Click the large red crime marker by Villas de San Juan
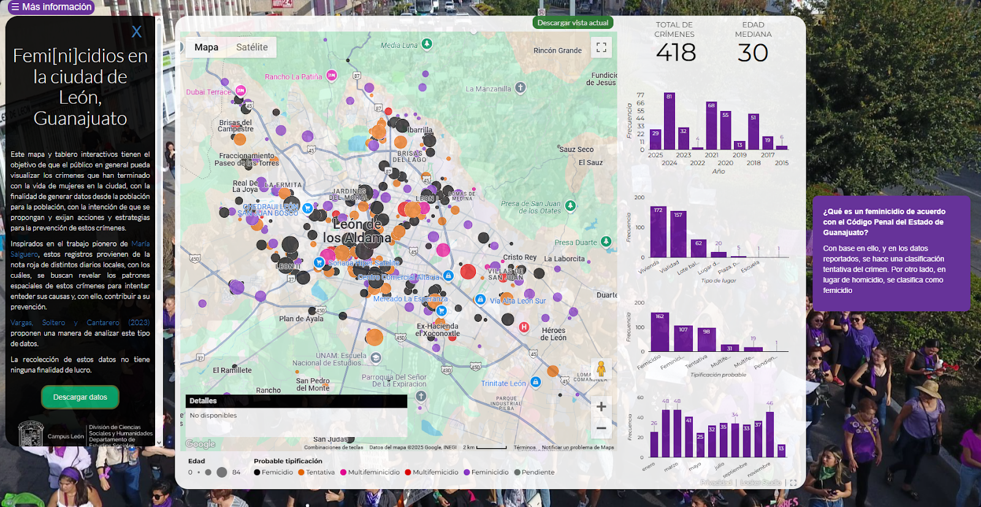Viewport: 981px width, 507px height. click(x=468, y=271)
